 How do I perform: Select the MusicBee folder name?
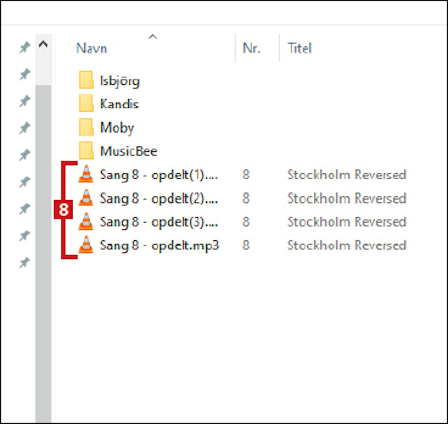[129, 151]
